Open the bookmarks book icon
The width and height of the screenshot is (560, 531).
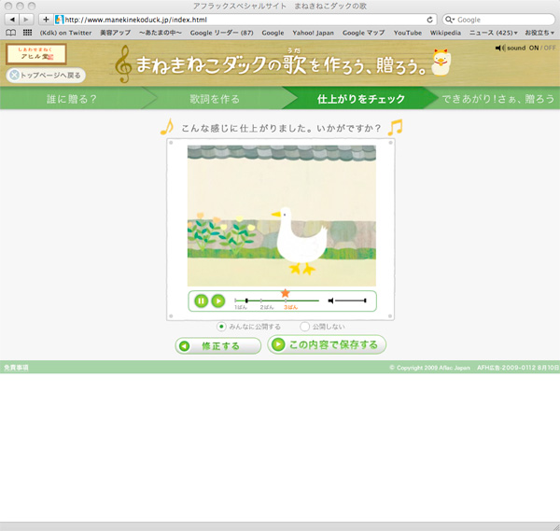(10, 33)
